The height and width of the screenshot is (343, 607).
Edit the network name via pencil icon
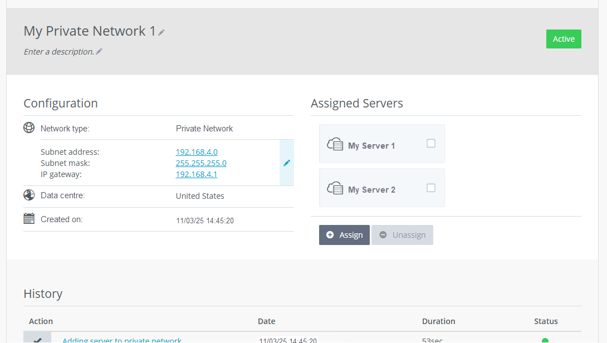pos(161,32)
